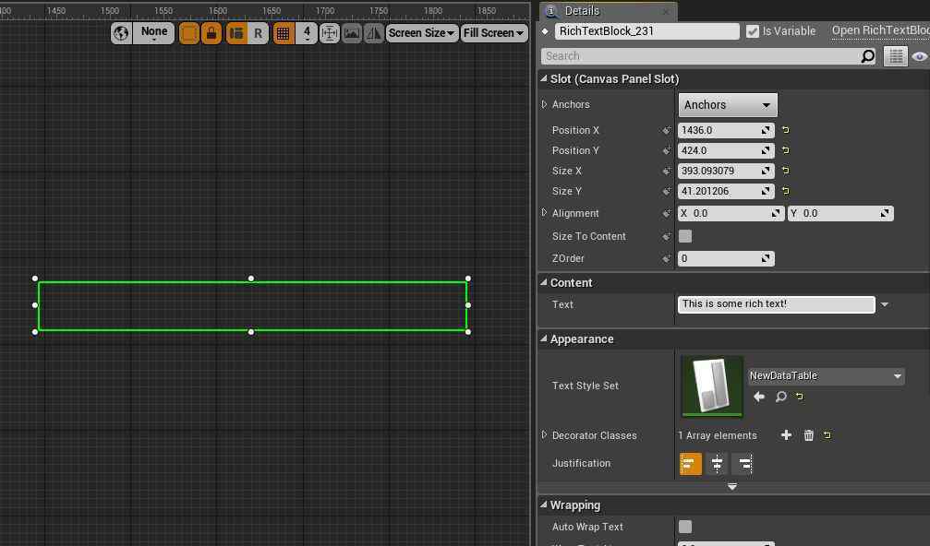Click the Text content input field

(x=776, y=304)
